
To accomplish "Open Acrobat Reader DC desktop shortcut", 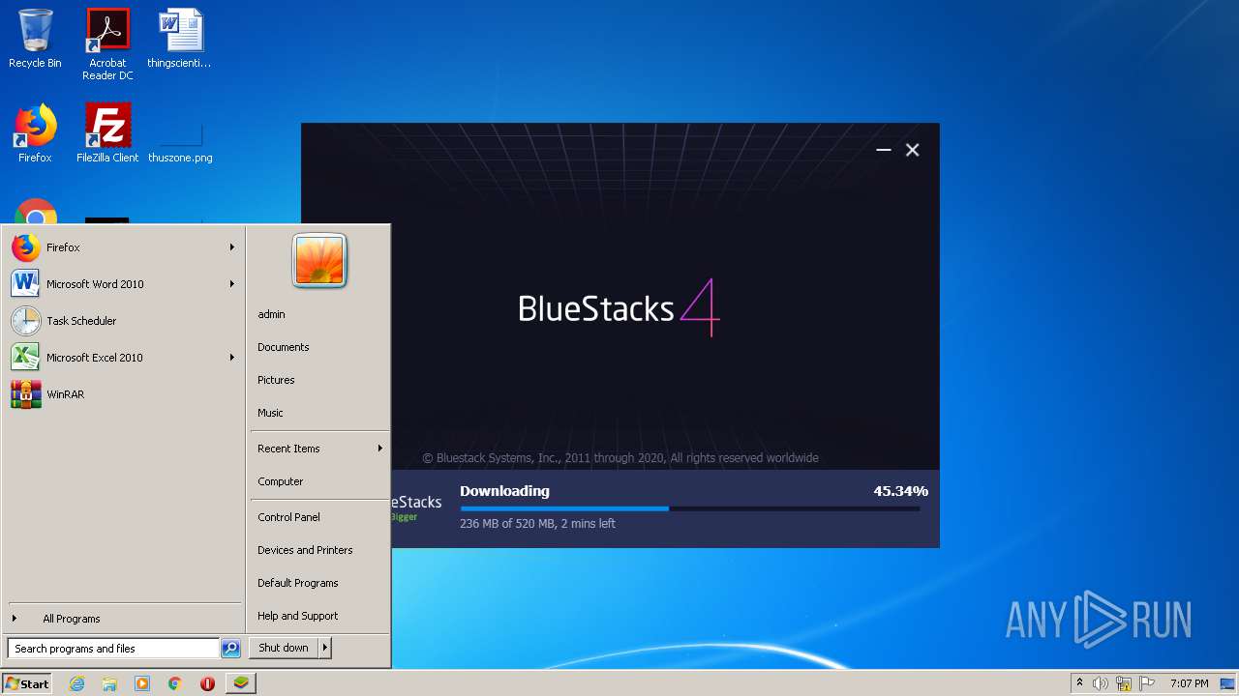I will click(107, 44).
